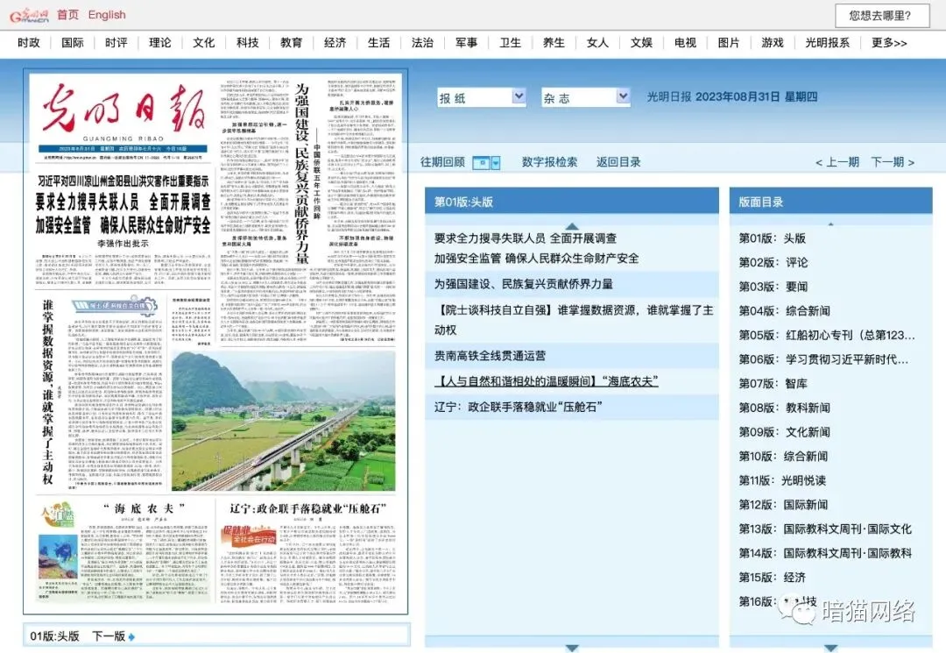Open the 时政 navigation item

pos(28,43)
